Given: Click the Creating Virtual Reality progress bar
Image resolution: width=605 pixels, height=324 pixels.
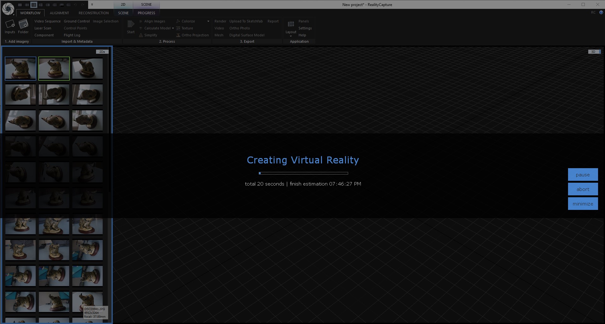Looking at the screenshot, I should coord(303,173).
